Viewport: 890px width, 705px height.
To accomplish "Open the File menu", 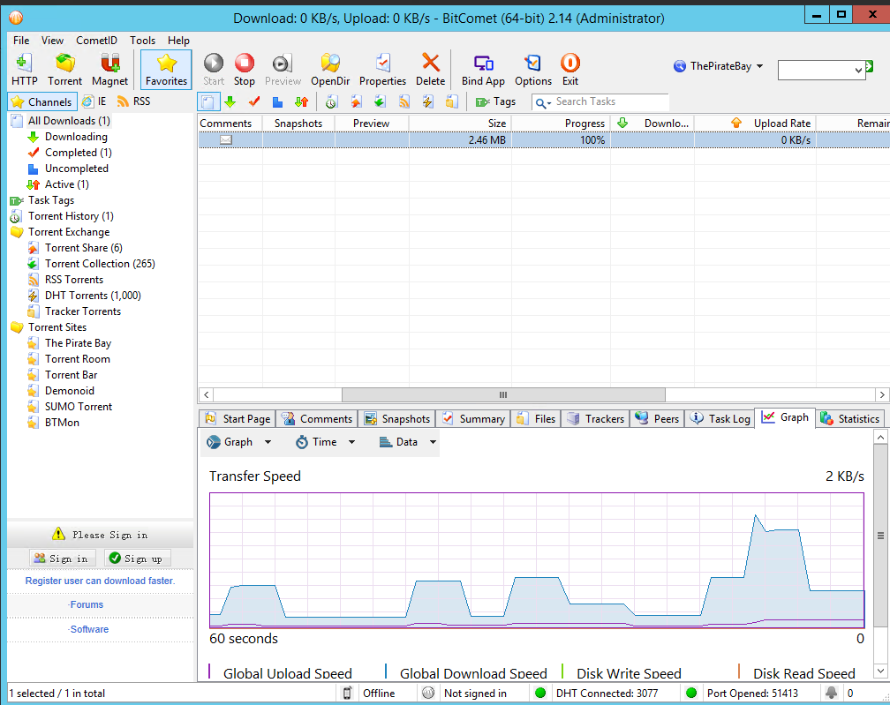I will pyautogui.click(x=21, y=41).
